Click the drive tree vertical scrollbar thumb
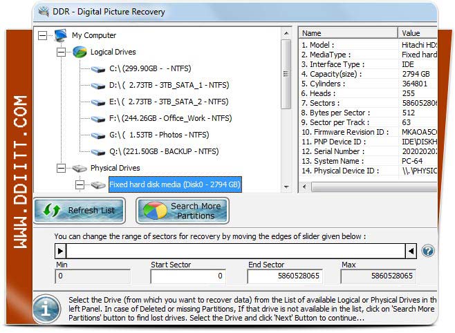 pyautogui.click(x=286, y=75)
